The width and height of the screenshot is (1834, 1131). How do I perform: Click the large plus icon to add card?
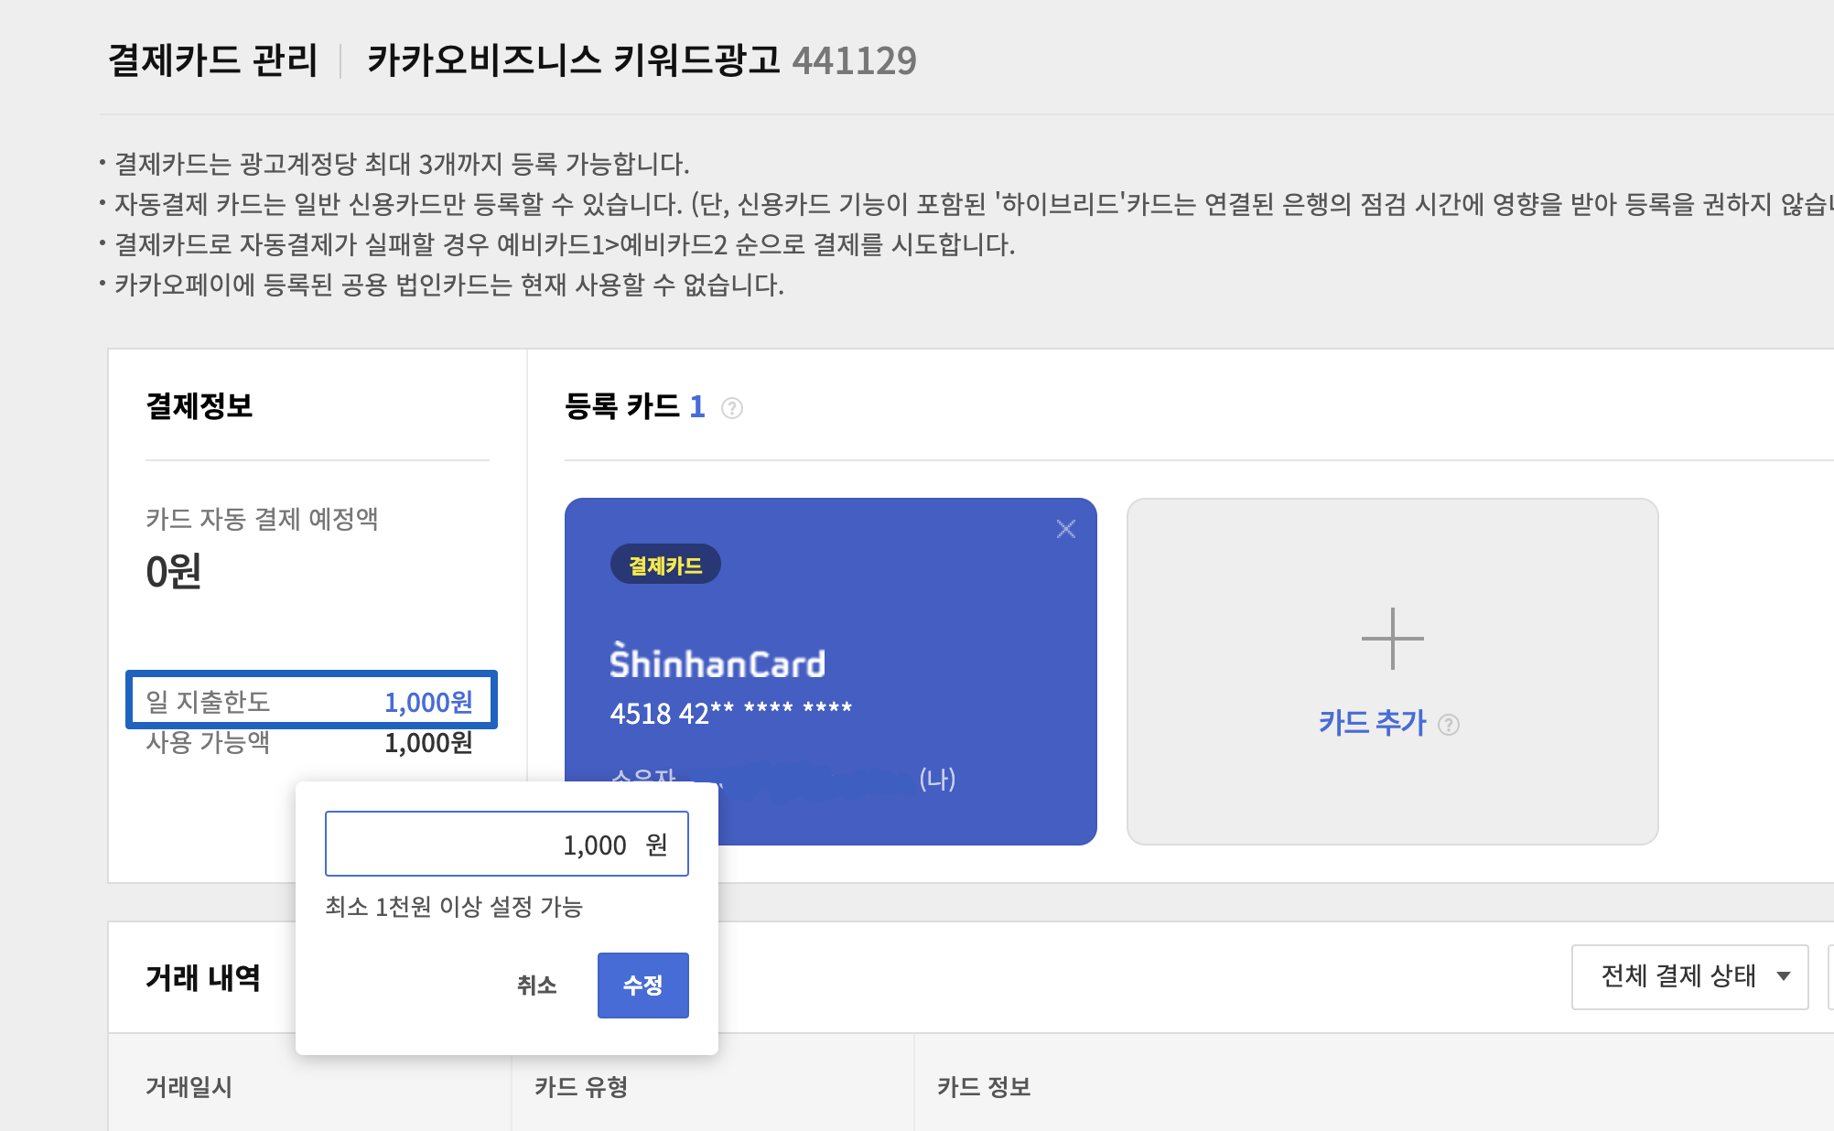click(1392, 639)
